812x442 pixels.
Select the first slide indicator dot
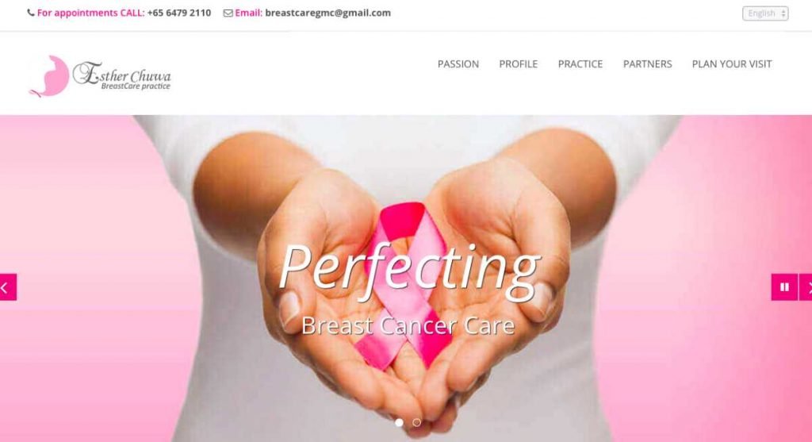399,422
